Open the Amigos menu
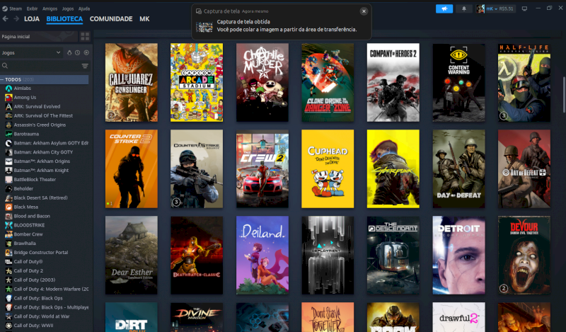This screenshot has width=566, height=332. [x=49, y=8]
